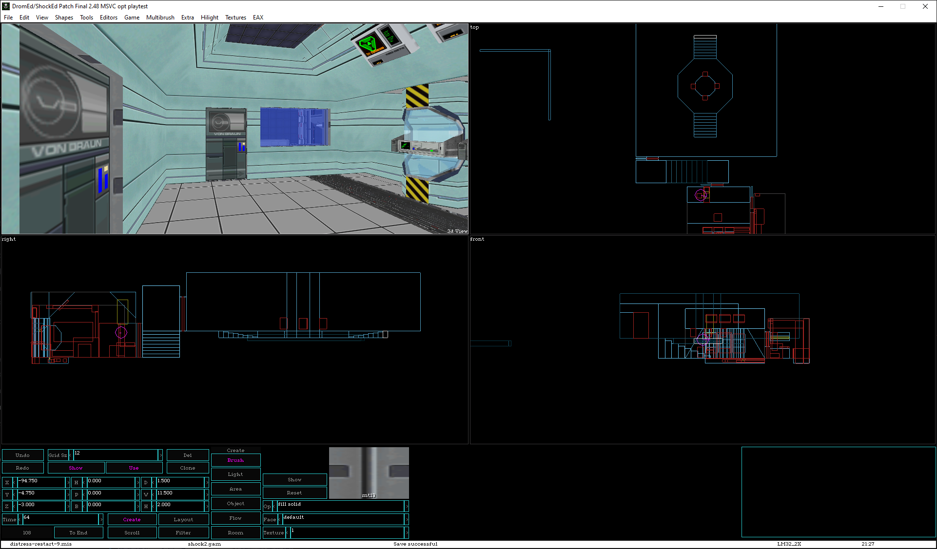Viewport: 937px width, 549px height.
Task: Click the Grid Sz input field
Action: click(116, 455)
